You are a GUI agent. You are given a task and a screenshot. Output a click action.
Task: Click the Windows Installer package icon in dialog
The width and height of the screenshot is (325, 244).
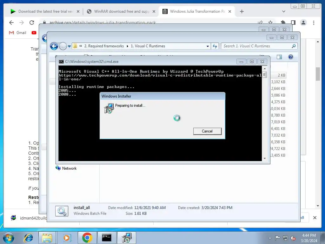[109, 108]
